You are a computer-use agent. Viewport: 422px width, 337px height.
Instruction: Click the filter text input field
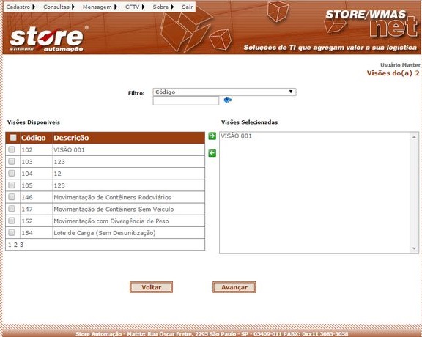point(185,100)
